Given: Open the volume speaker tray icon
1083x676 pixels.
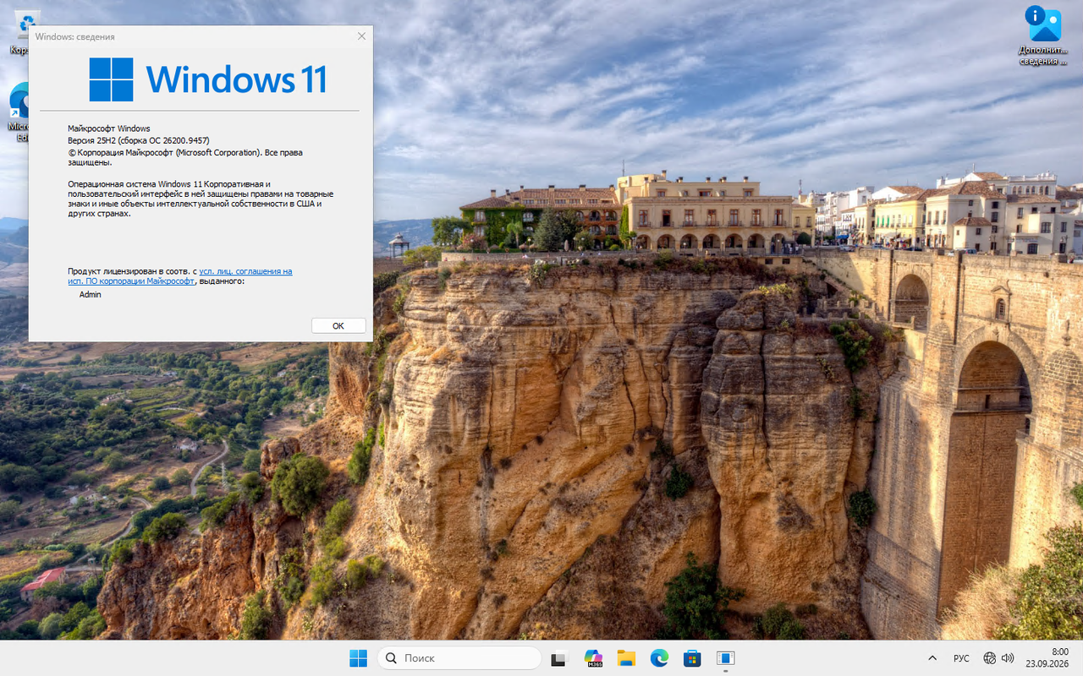Looking at the screenshot, I should [1008, 658].
